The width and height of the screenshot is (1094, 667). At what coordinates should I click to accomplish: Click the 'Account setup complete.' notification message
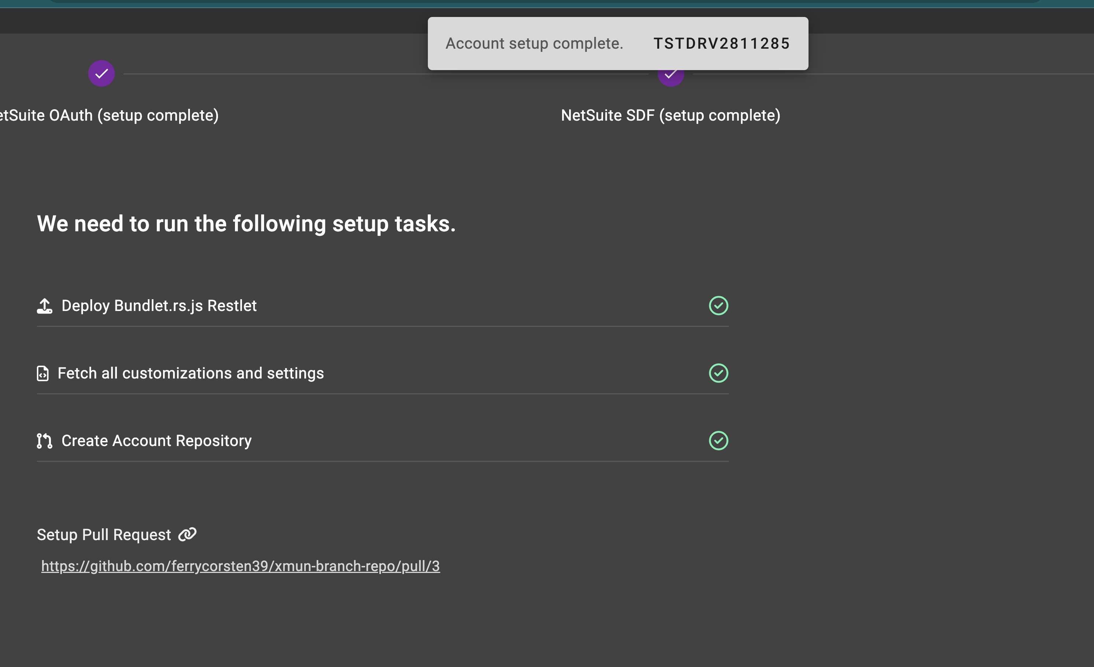click(x=534, y=44)
